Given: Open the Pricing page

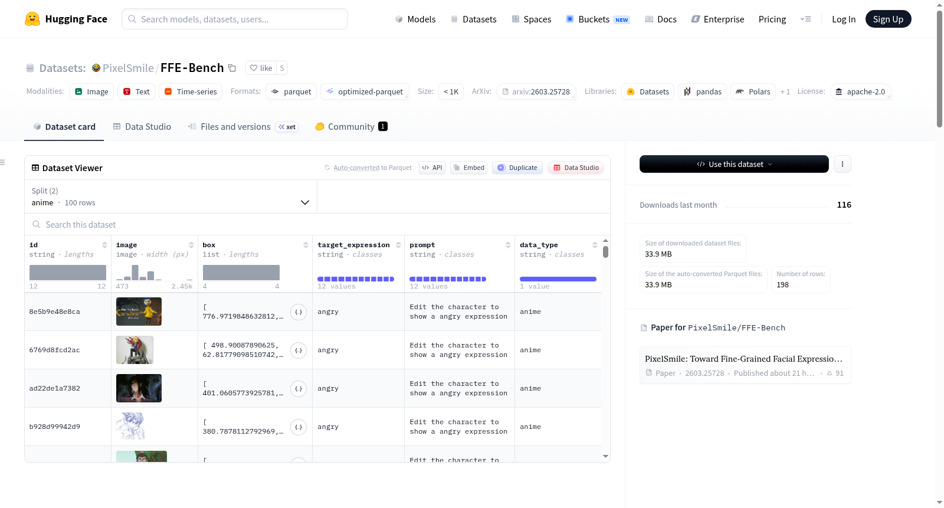Looking at the screenshot, I should click(772, 19).
